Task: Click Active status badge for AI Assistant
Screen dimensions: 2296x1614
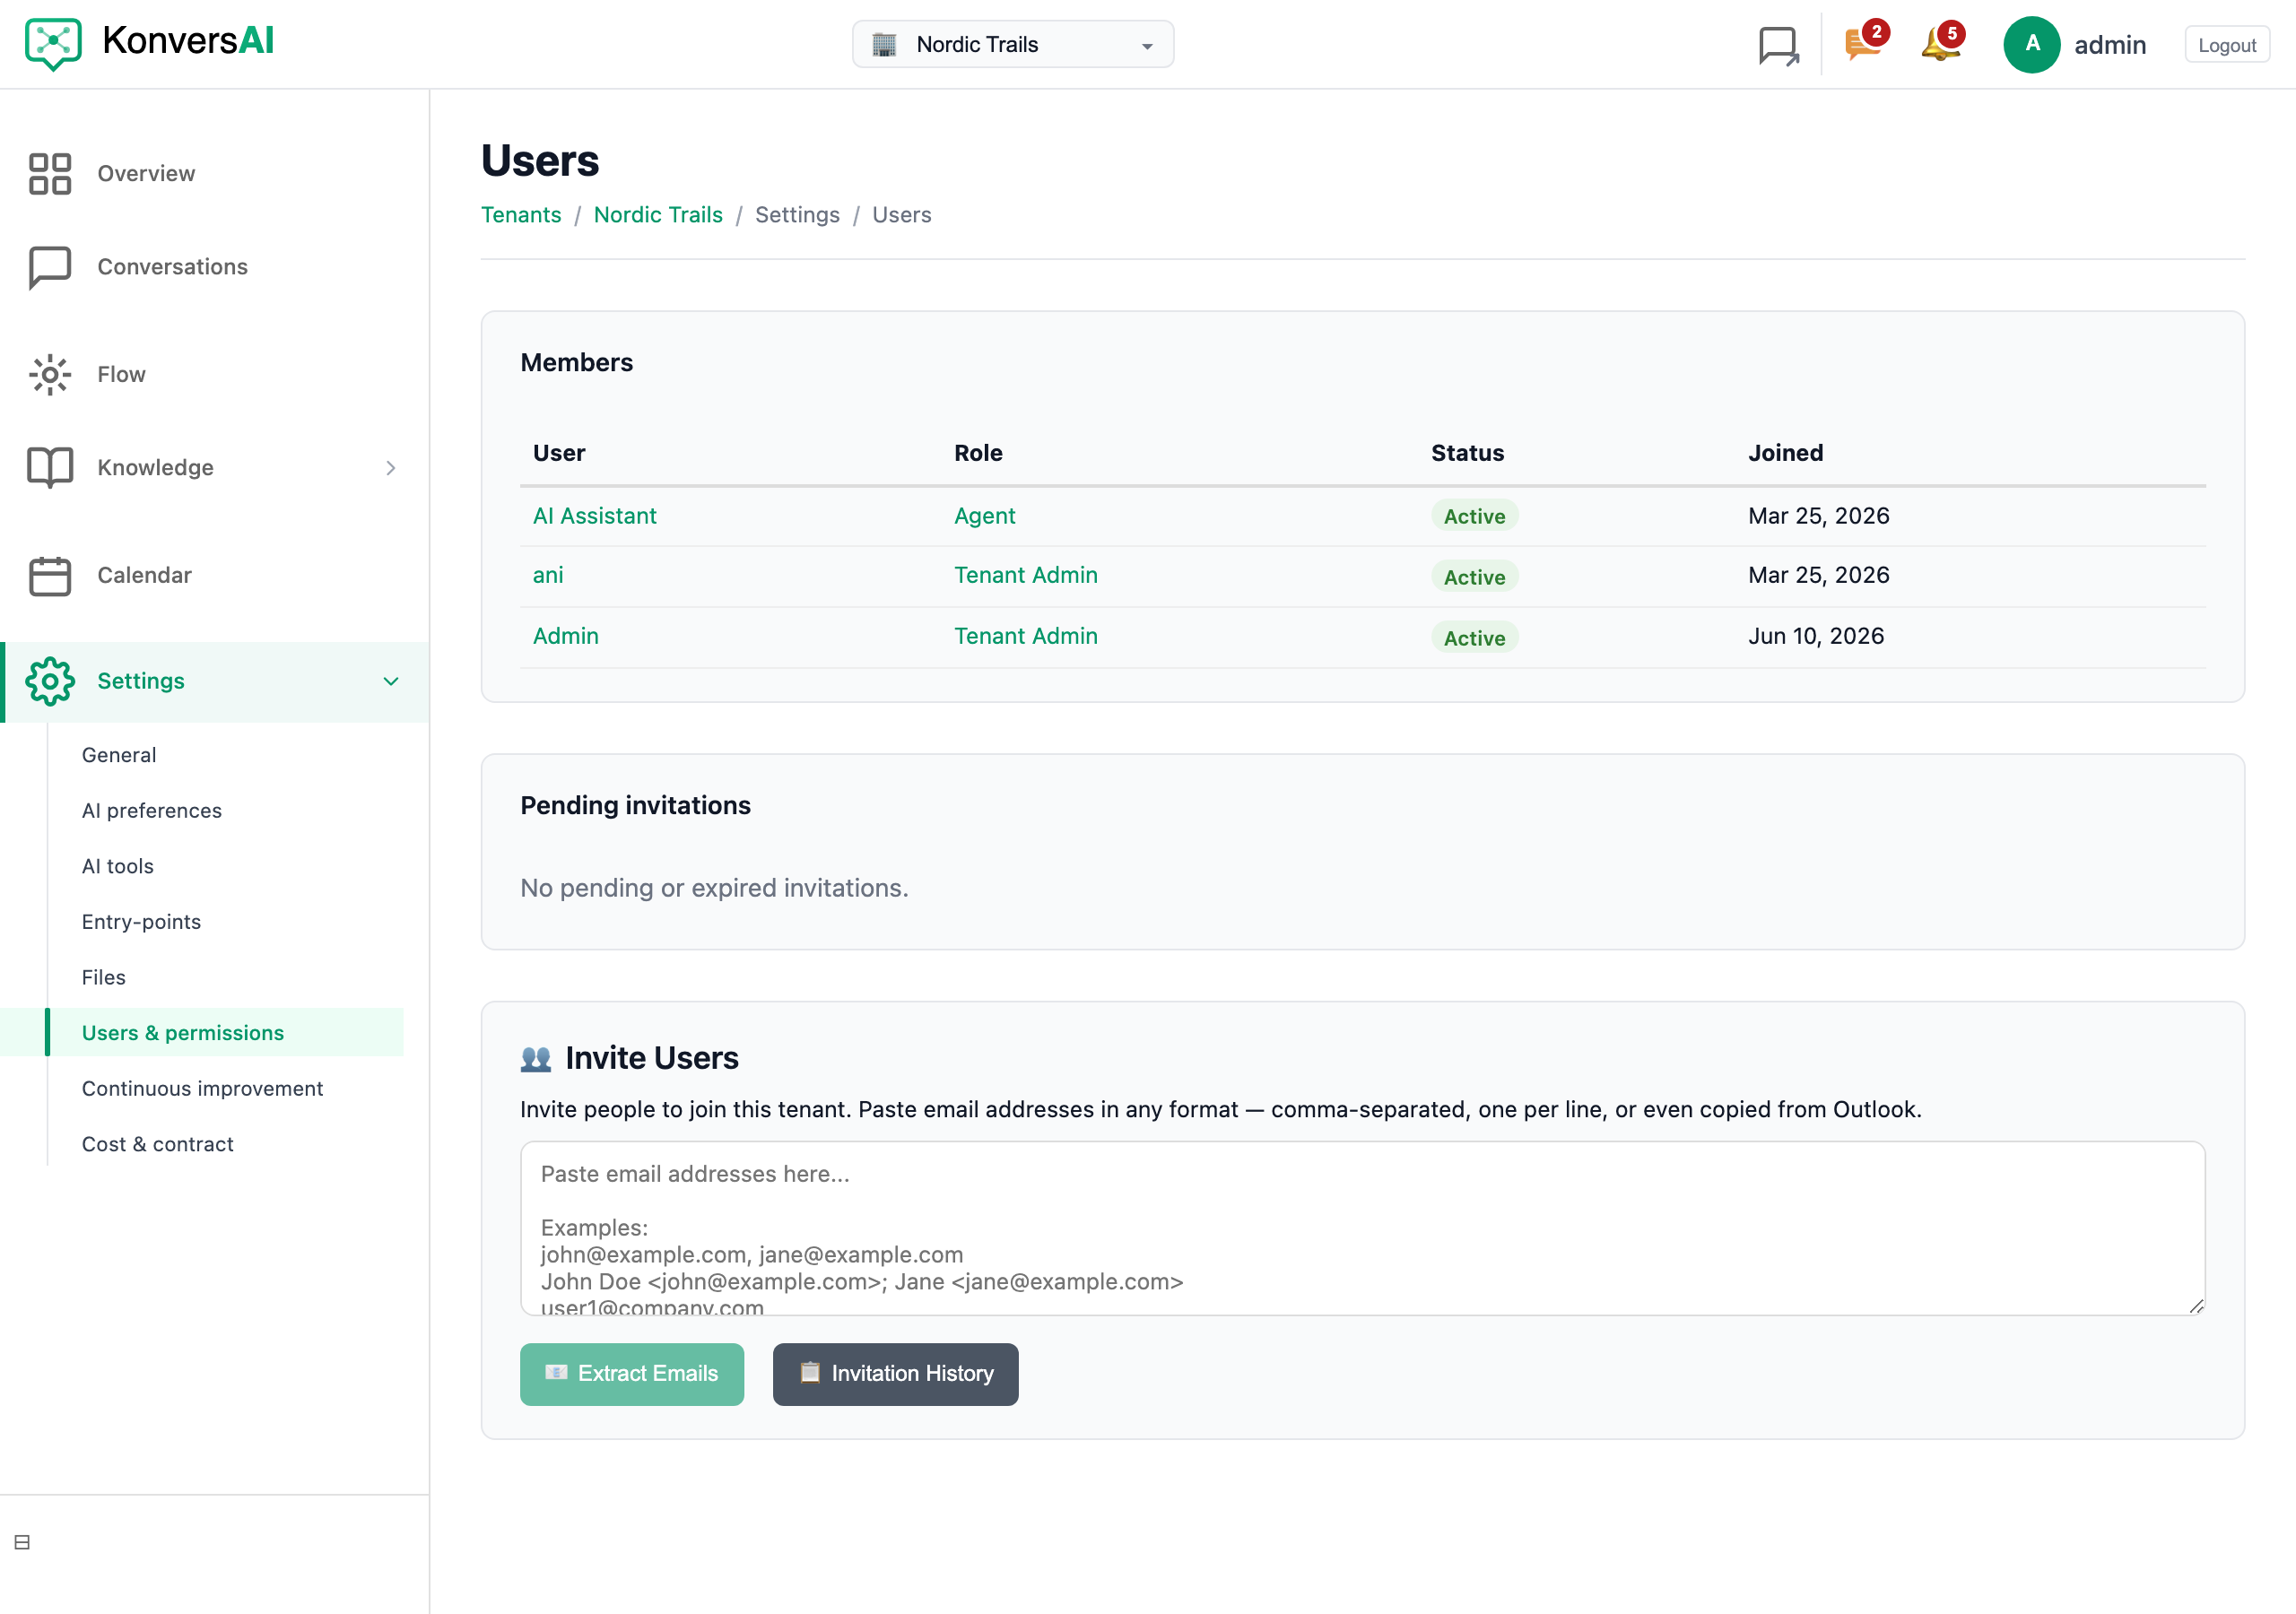Action: 1474,516
